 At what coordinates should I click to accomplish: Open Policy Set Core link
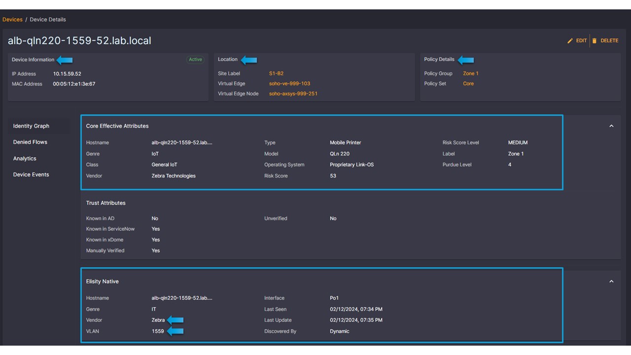point(468,84)
